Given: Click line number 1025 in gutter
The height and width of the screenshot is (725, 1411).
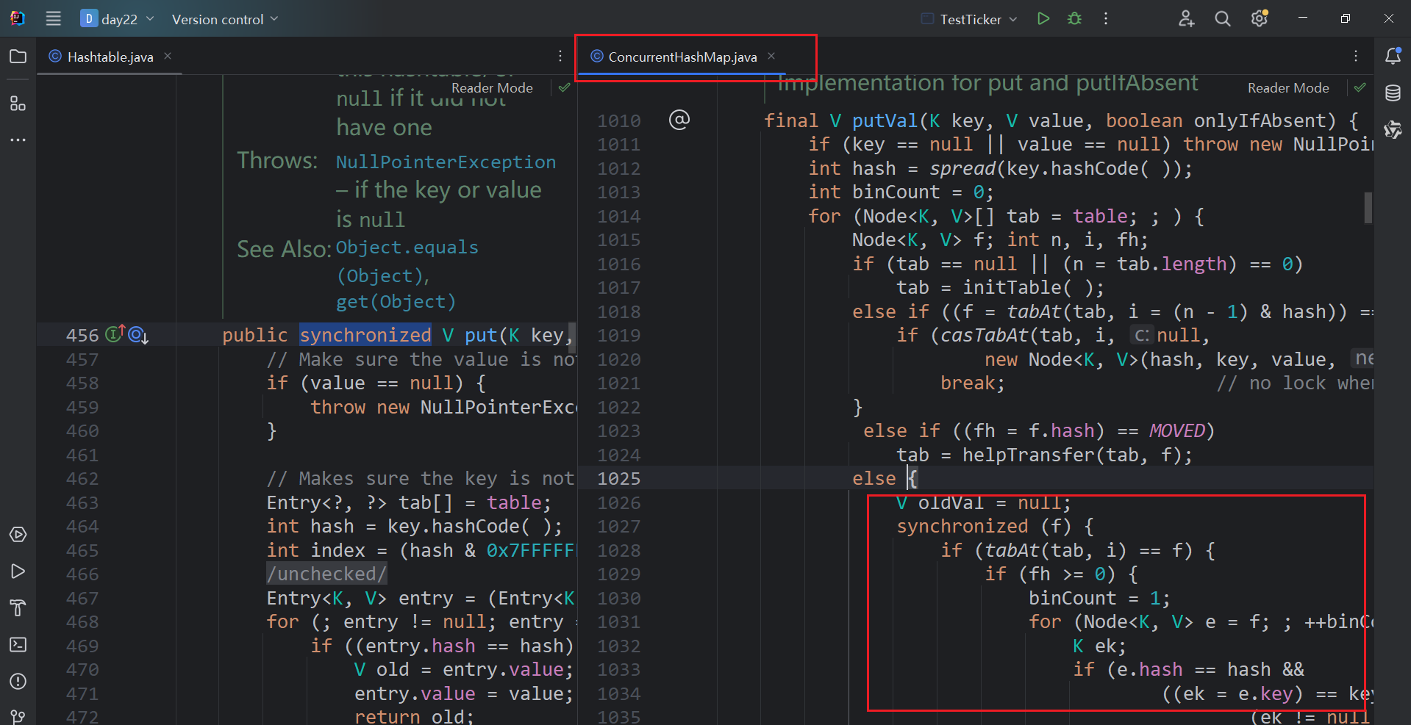Looking at the screenshot, I should click(x=618, y=479).
